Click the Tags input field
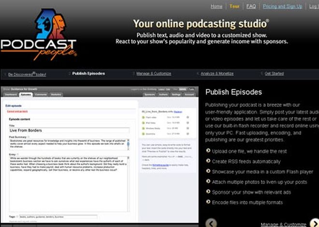Viewport: 319px width, 227px height. (x=58, y=217)
